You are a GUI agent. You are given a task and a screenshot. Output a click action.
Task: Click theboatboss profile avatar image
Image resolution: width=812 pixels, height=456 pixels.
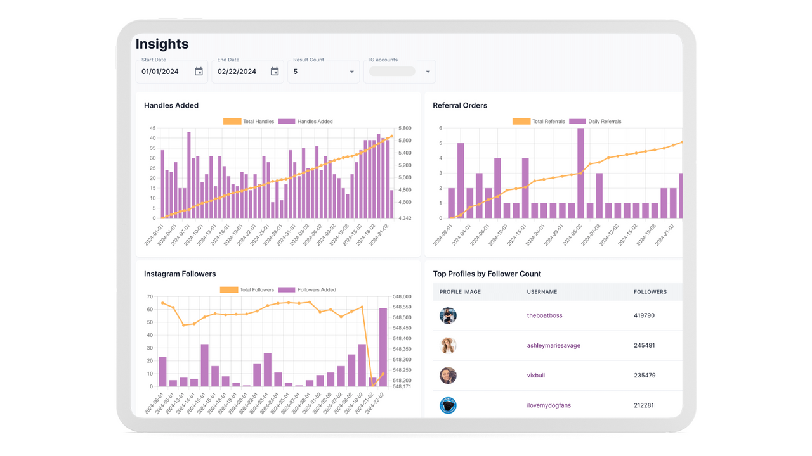coord(448,315)
